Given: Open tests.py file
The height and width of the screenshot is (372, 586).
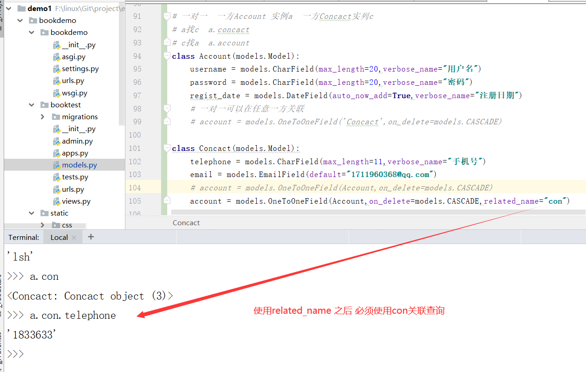Looking at the screenshot, I should click(75, 177).
